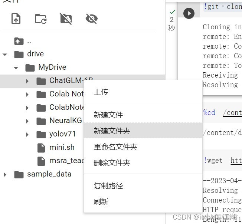Expand the Colab Not folder arrow
The image size is (242, 224).
pos(27,95)
